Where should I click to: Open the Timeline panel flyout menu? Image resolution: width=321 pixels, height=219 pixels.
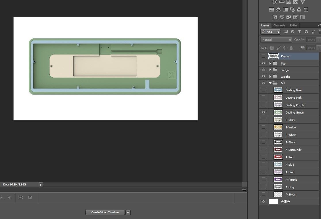click(x=244, y=190)
